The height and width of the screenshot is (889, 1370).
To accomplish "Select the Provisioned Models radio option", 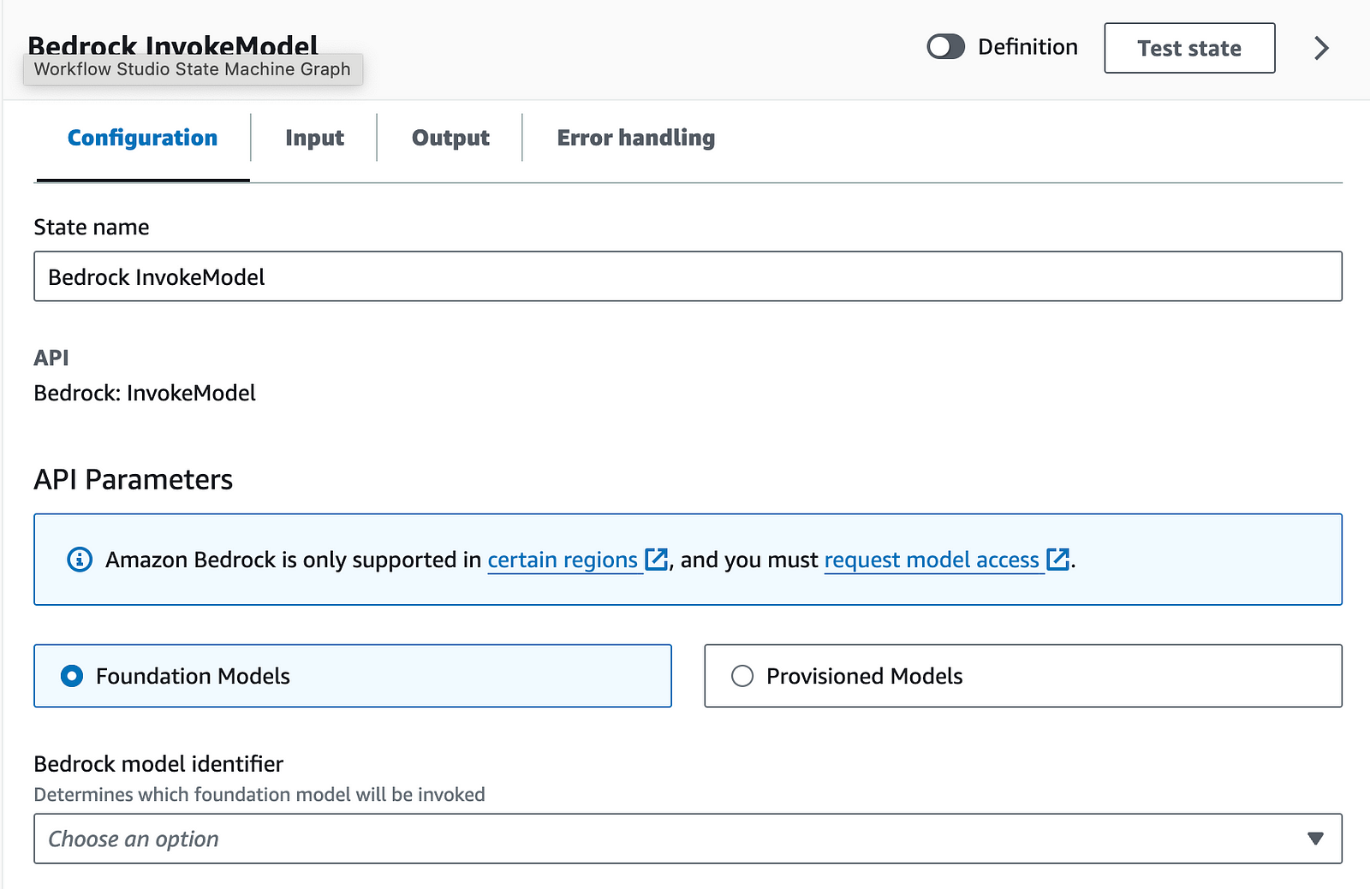I will coord(1023,676).
